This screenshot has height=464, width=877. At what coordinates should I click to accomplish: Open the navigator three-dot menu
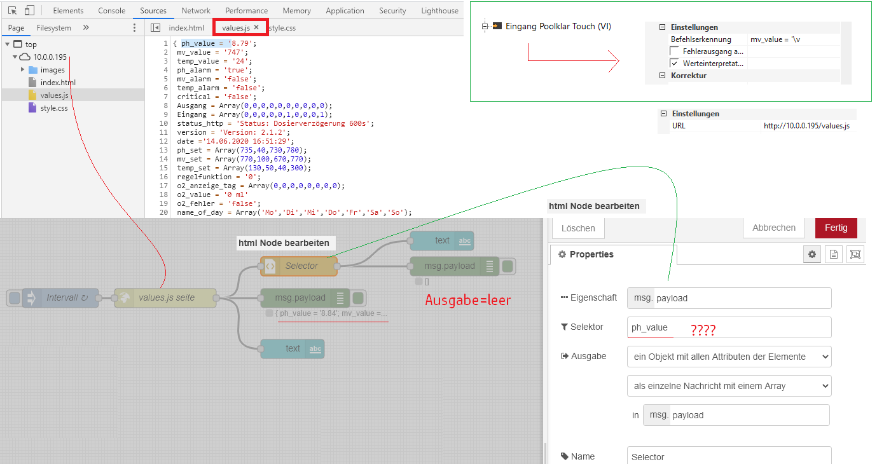(134, 28)
